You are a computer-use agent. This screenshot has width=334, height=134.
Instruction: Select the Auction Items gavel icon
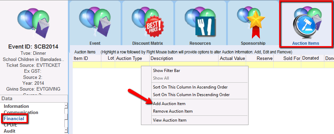[x=306, y=24]
